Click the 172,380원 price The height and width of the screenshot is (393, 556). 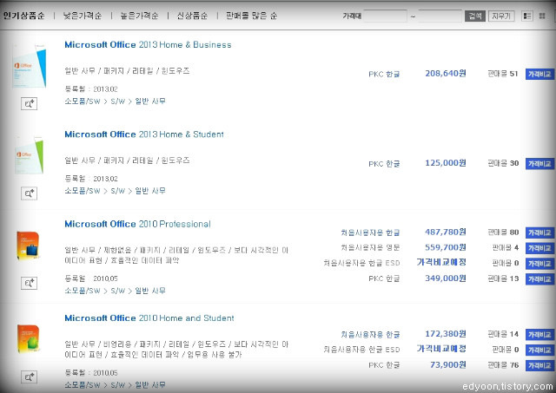(x=446, y=334)
